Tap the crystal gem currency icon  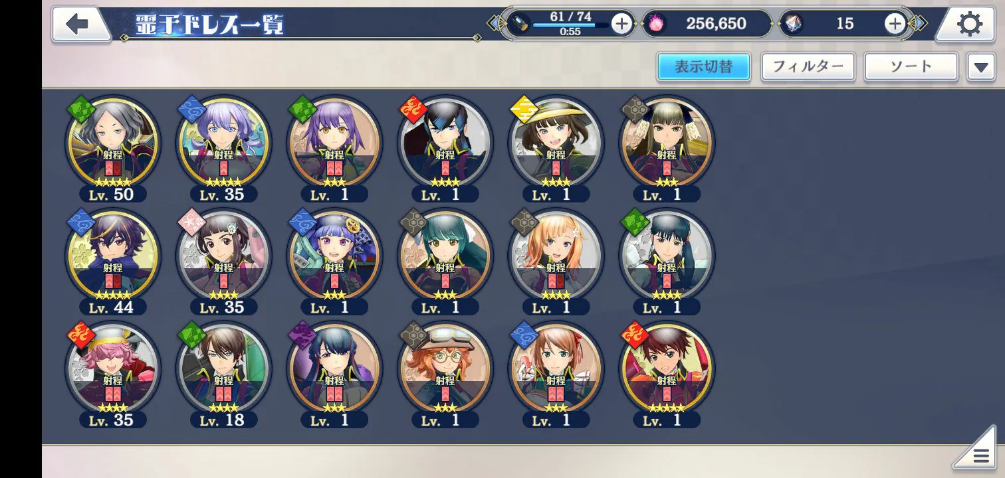tap(792, 24)
